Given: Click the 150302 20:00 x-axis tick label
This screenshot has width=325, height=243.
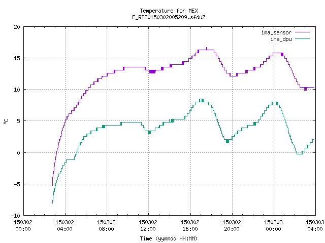Looking at the screenshot, I should [232, 226].
